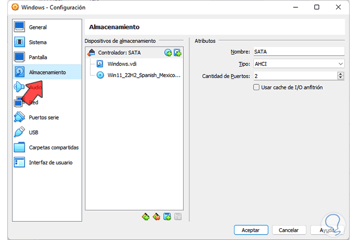
Task: Click the General monitor icon
Action: coord(19,27)
